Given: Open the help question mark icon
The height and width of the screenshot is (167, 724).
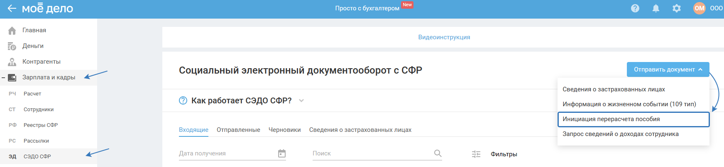Looking at the screenshot, I should tap(635, 8).
